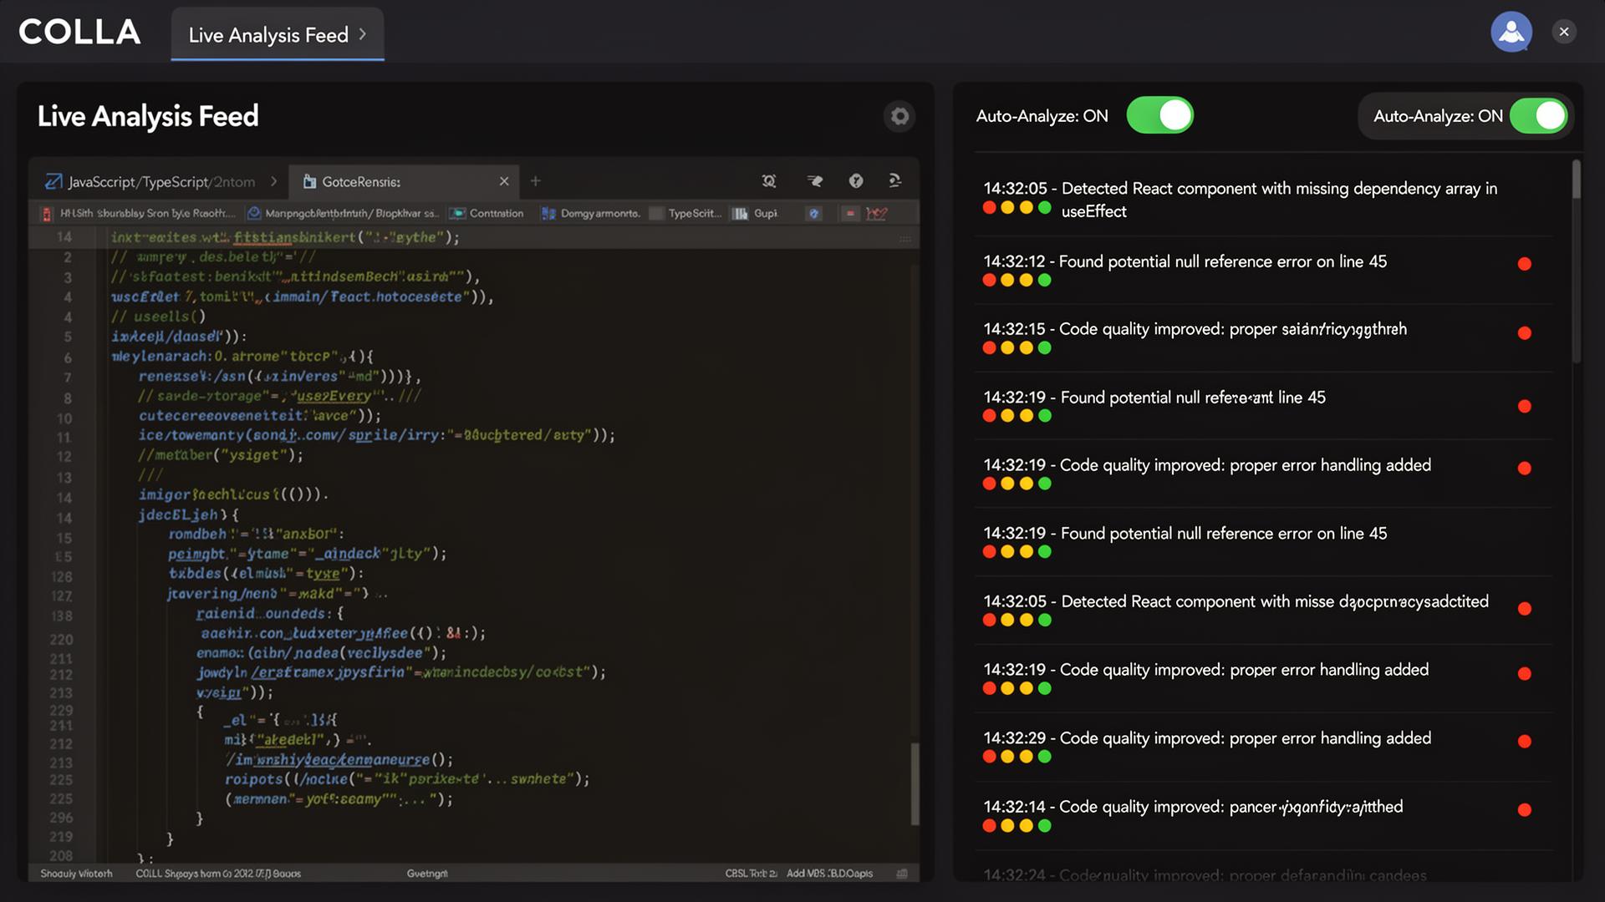
Task: Click the help question mark icon
Action: (x=856, y=181)
